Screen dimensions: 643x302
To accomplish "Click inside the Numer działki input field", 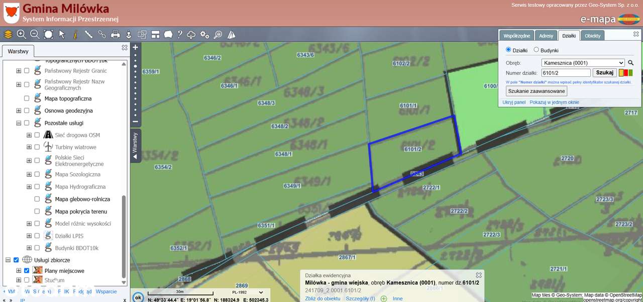I will pos(566,73).
